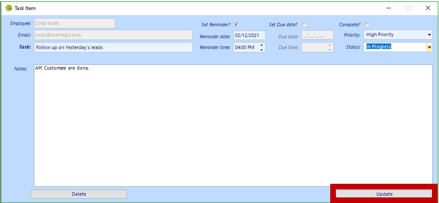This screenshot has height=203, width=439.
Task: Click the Reminder date field
Action: 250,35
